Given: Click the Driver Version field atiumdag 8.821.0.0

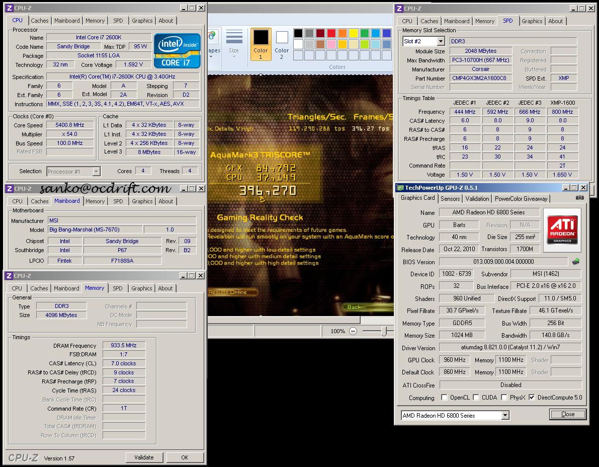Looking at the screenshot, I should (x=510, y=347).
